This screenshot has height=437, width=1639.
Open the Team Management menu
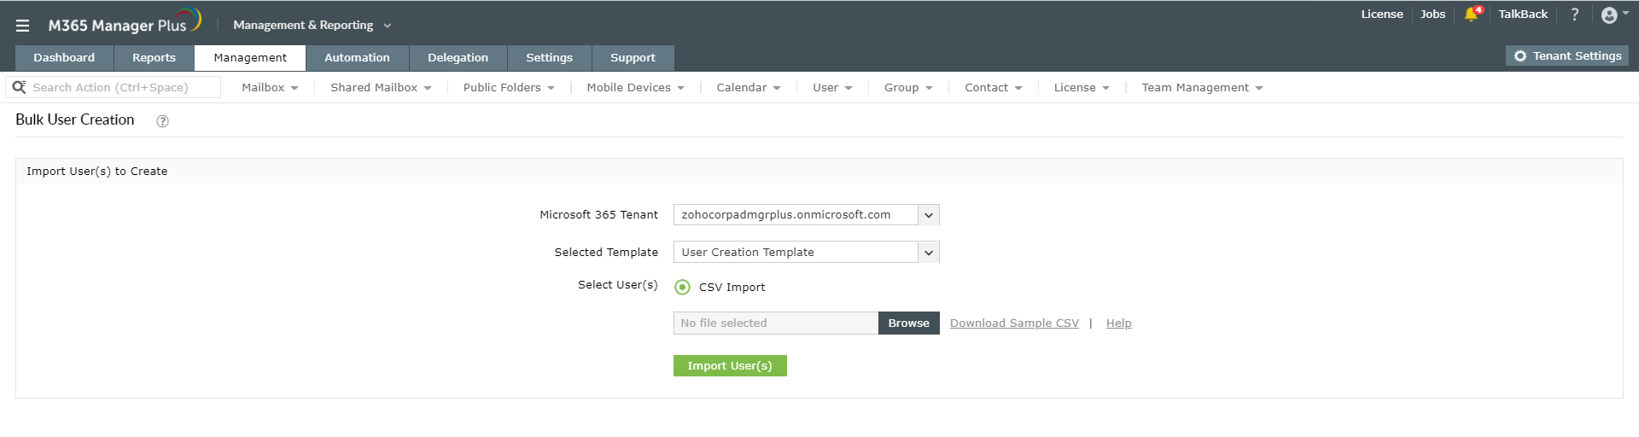point(1202,88)
